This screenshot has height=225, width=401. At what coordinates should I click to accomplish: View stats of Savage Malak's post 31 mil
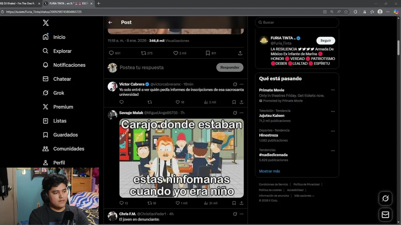pyautogui.click(x=211, y=203)
